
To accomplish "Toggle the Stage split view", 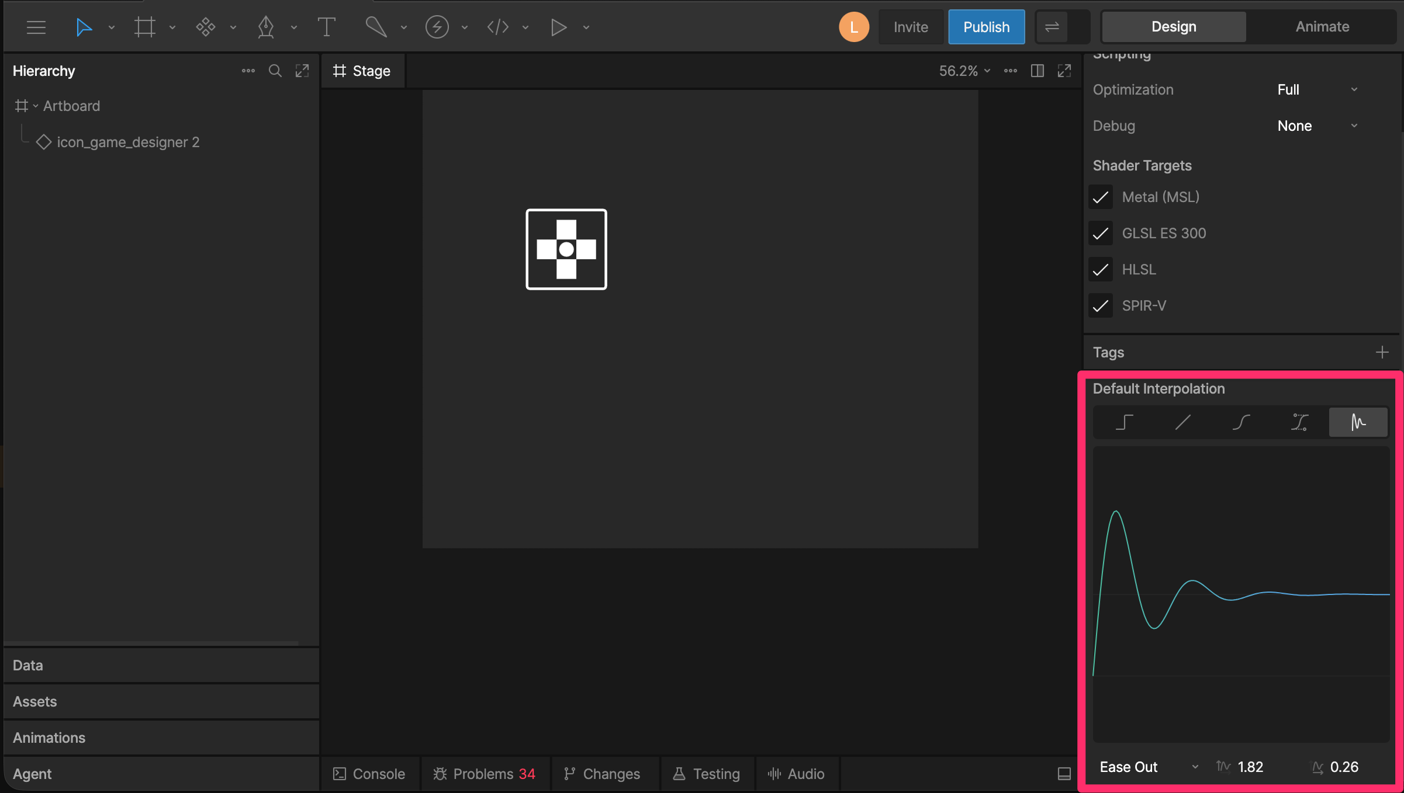I will (x=1038, y=71).
